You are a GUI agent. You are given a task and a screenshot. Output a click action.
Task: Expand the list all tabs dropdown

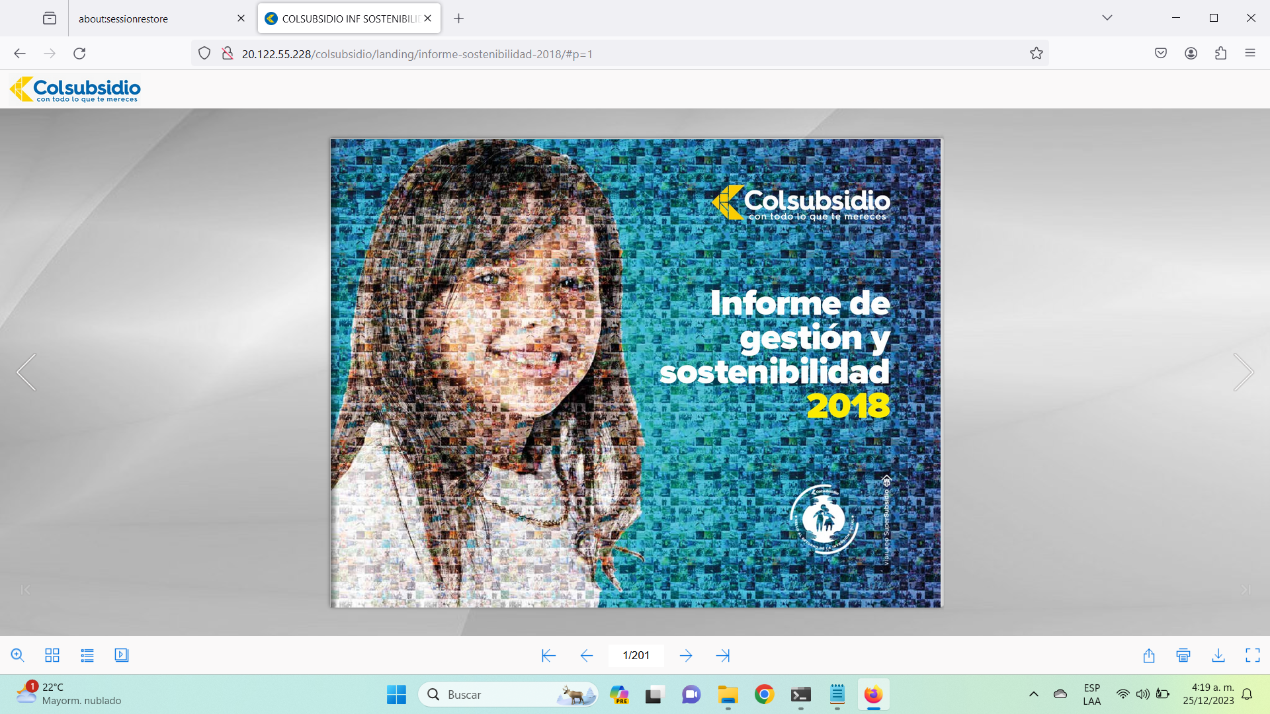1107,18
